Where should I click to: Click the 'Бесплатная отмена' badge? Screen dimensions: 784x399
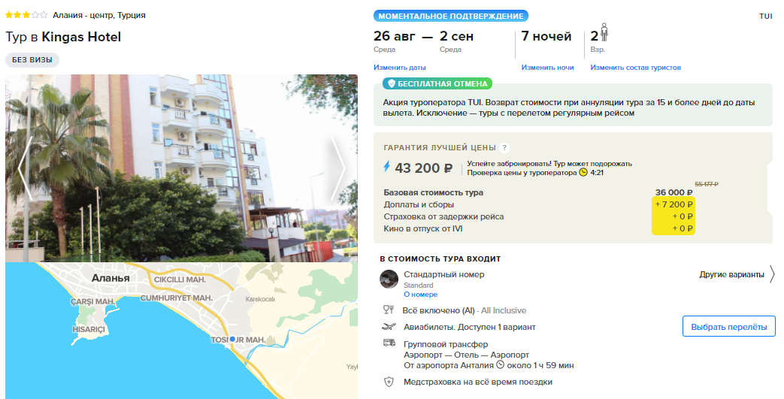tap(438, 83)
